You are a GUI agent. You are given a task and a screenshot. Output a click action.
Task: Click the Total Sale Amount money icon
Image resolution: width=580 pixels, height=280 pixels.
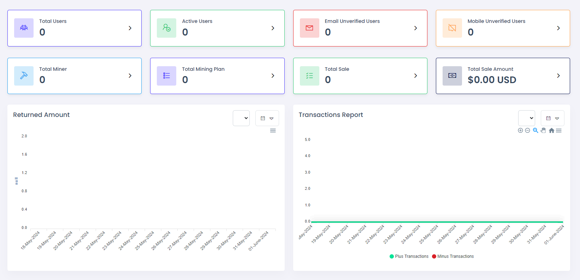pos(452,76)
